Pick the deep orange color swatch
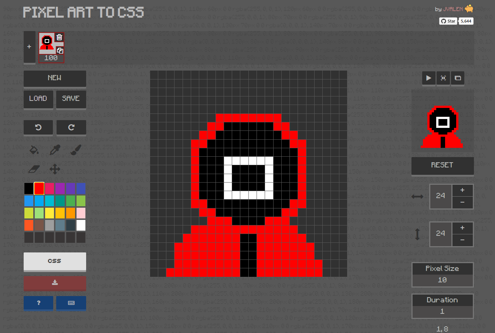This screenshot has width=495, height=333. tap(29, 225)
